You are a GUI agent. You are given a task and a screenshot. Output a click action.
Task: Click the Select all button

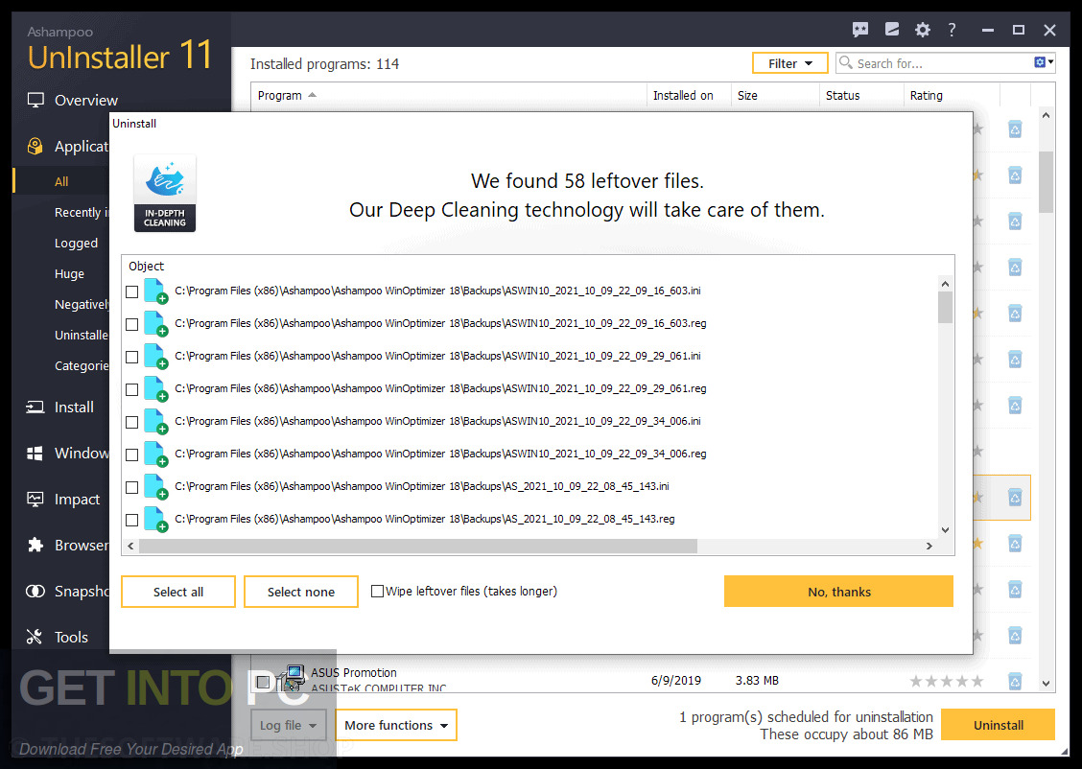[178, 592]
